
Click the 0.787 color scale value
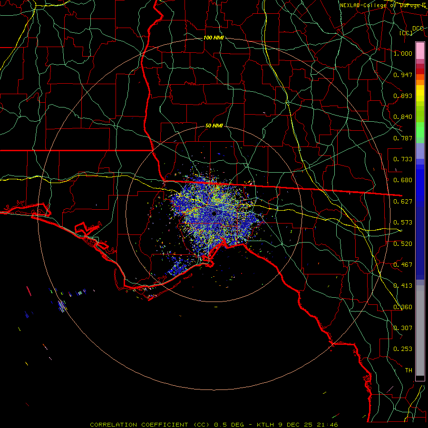pos(403,138)
